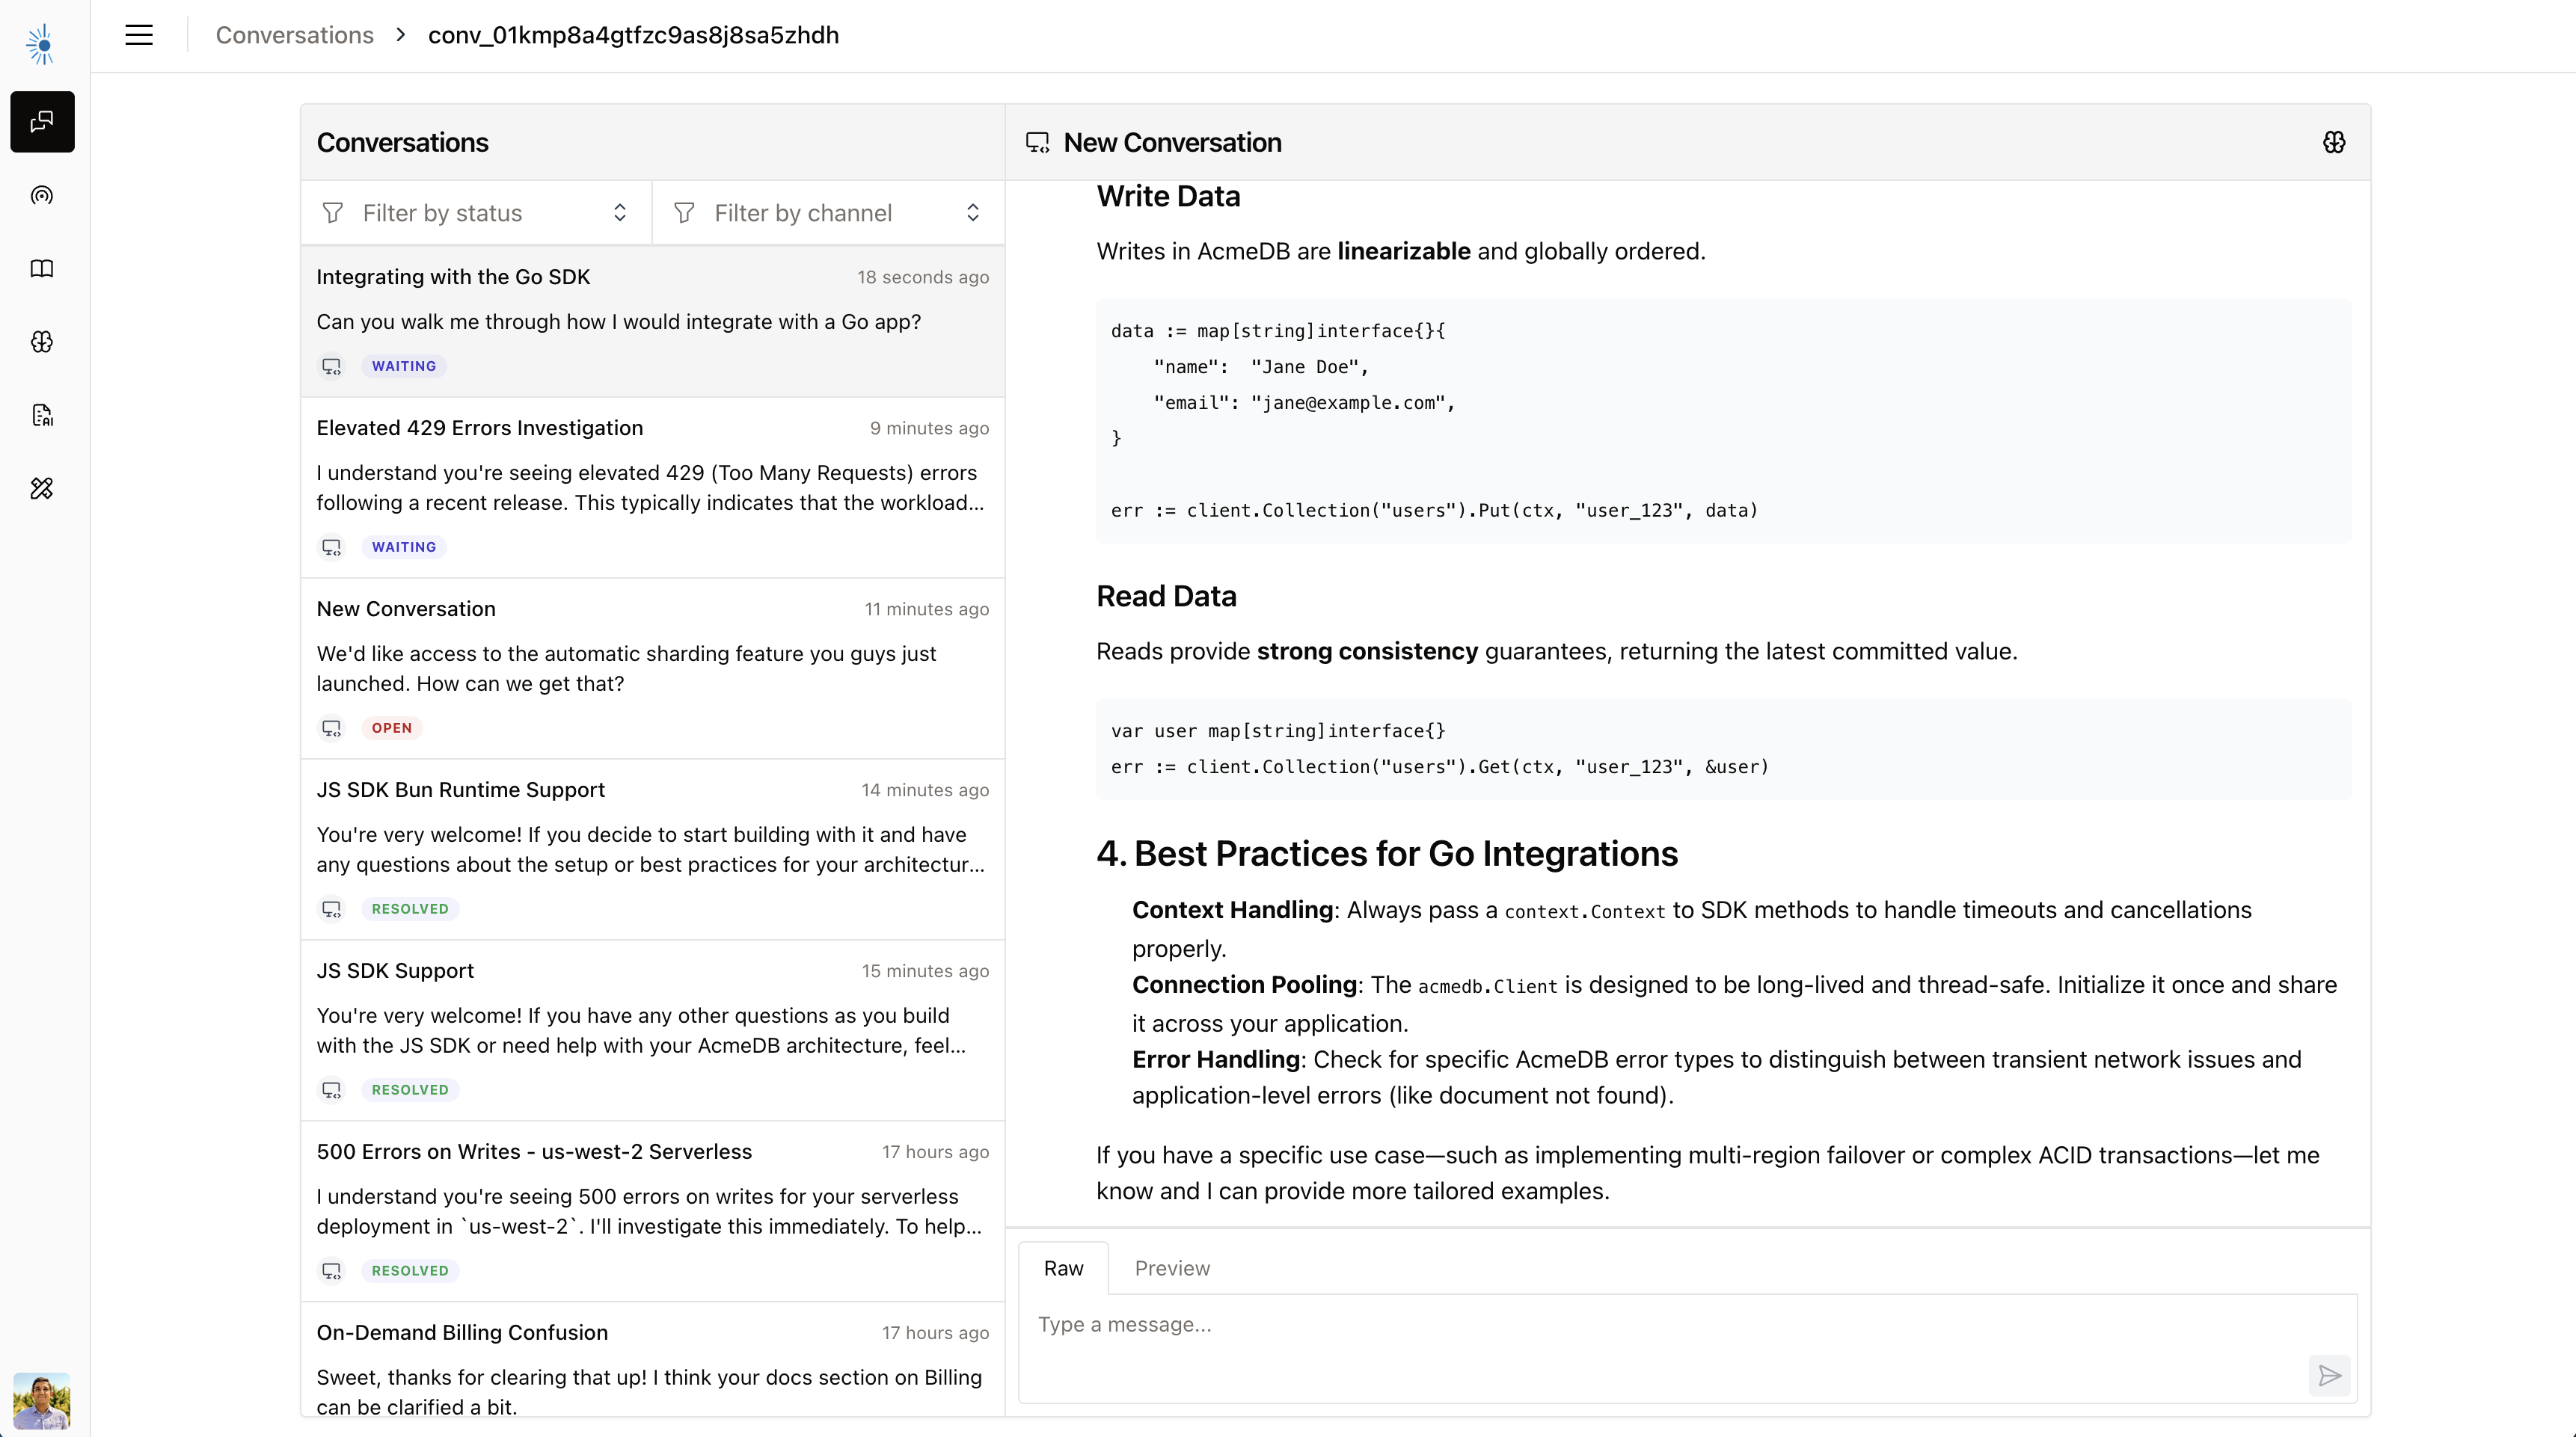
Task: Open the Filter by channel dropdown
Action: click(x=827, y=212)
